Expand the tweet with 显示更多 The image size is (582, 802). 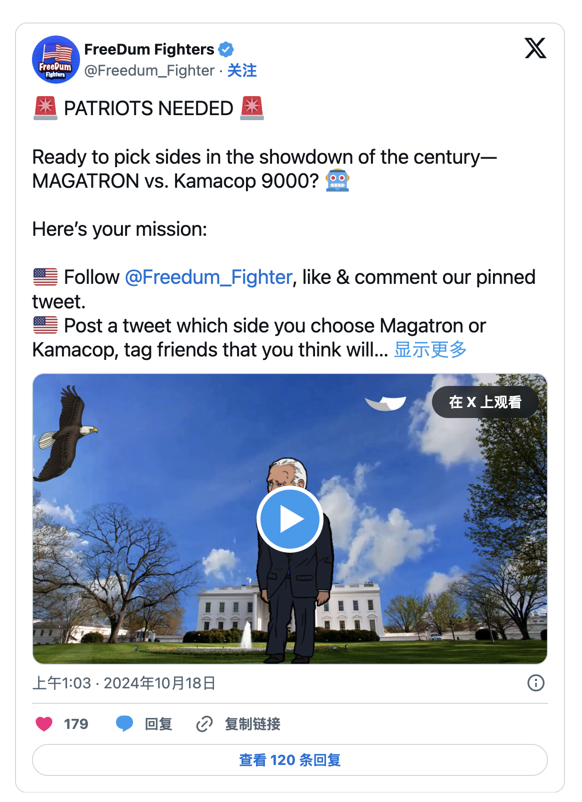(x=430, y=349)
